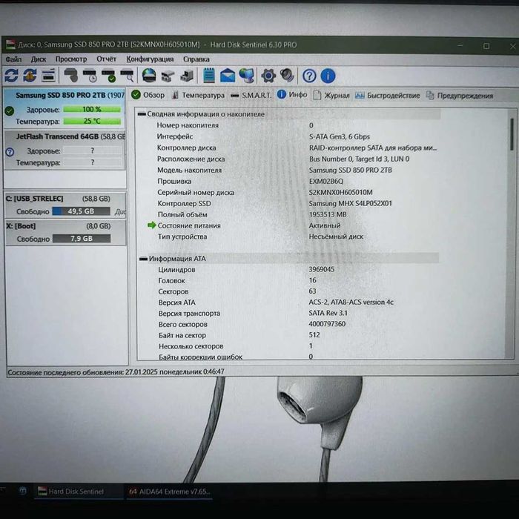Click the refresh disk information toolbar icon
This screenshot has height=519, width=519.
[12, 76]
